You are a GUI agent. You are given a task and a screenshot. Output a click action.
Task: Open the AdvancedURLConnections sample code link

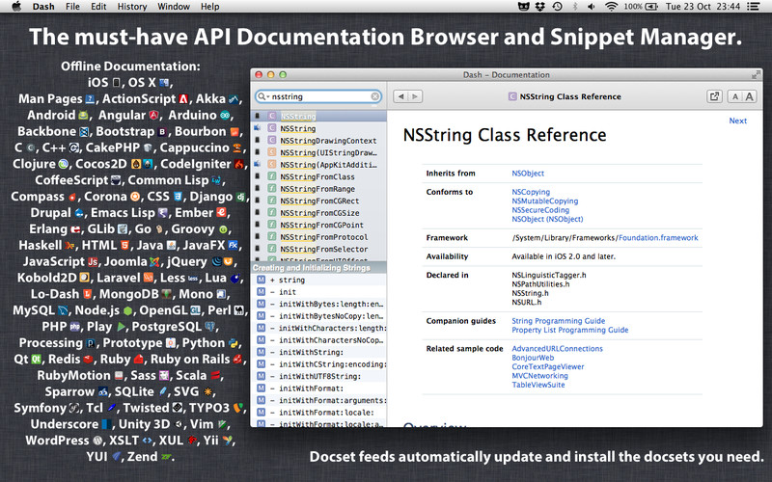click(x=558, y=348)
